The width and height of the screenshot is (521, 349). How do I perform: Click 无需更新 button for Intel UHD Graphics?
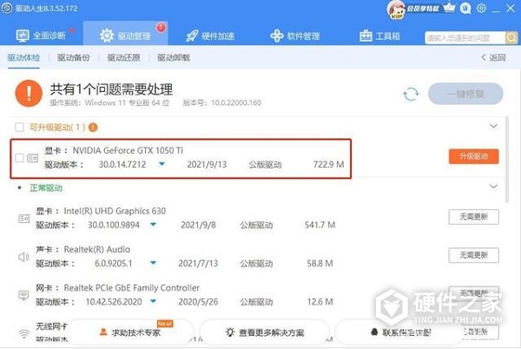pyautogui.click(x=473, y=217)
